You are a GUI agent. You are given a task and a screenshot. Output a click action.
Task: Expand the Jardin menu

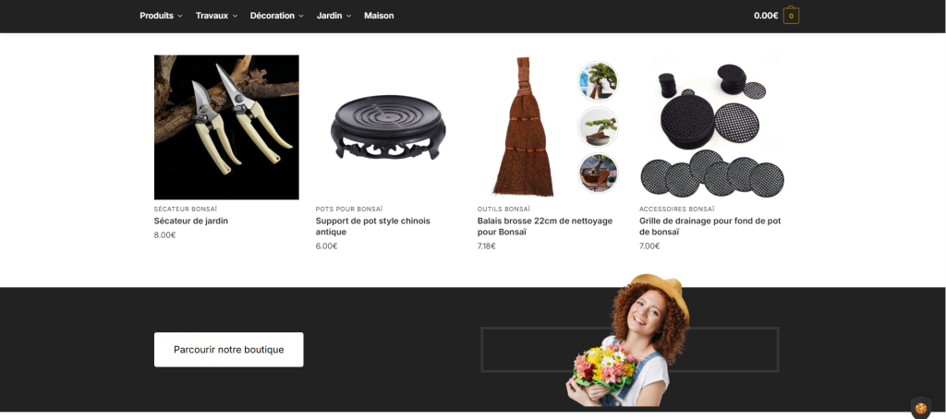tap(334, 16)
